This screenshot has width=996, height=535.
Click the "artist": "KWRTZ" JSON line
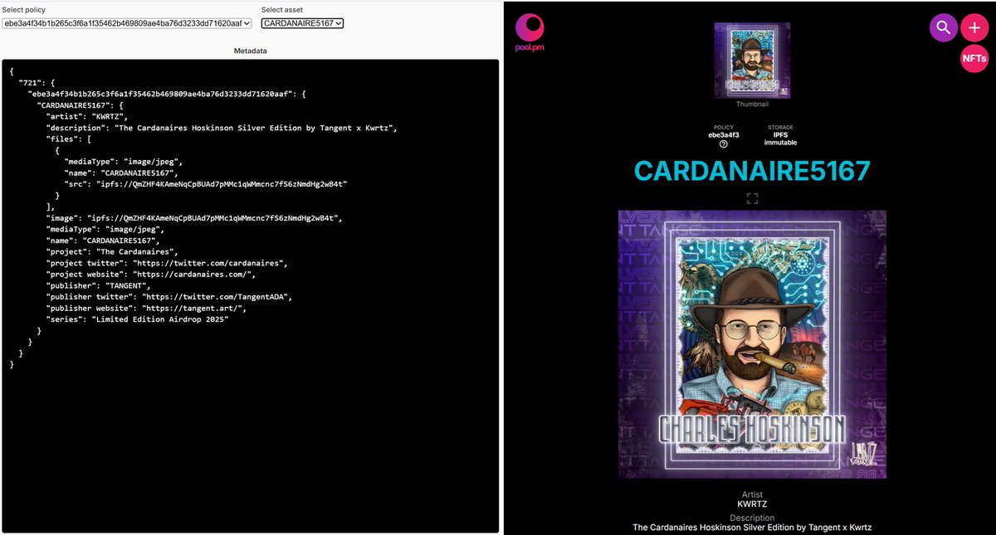click(x=87, y=118)
